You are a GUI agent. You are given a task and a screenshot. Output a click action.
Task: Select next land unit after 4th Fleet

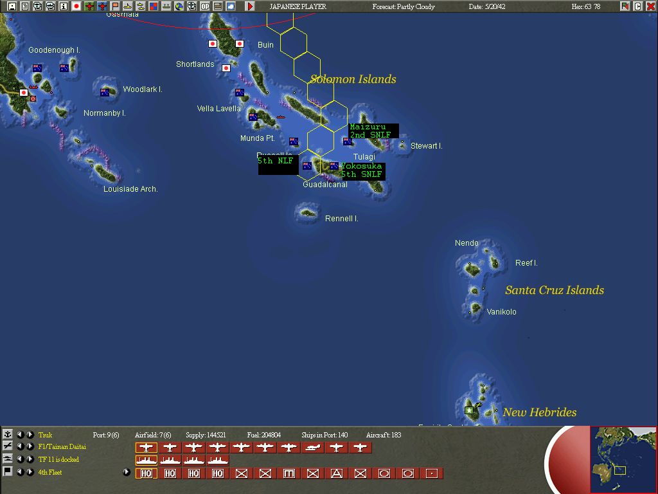[30, 472]
